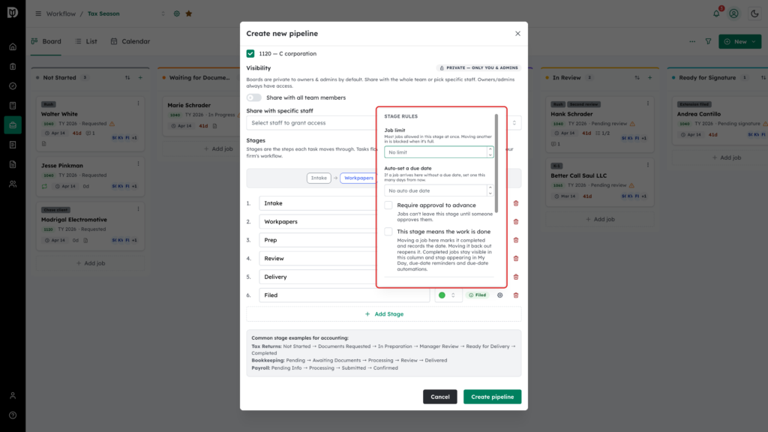
Task: Open the Select staff to grant access dropdown
Action: tap(383, 123)
